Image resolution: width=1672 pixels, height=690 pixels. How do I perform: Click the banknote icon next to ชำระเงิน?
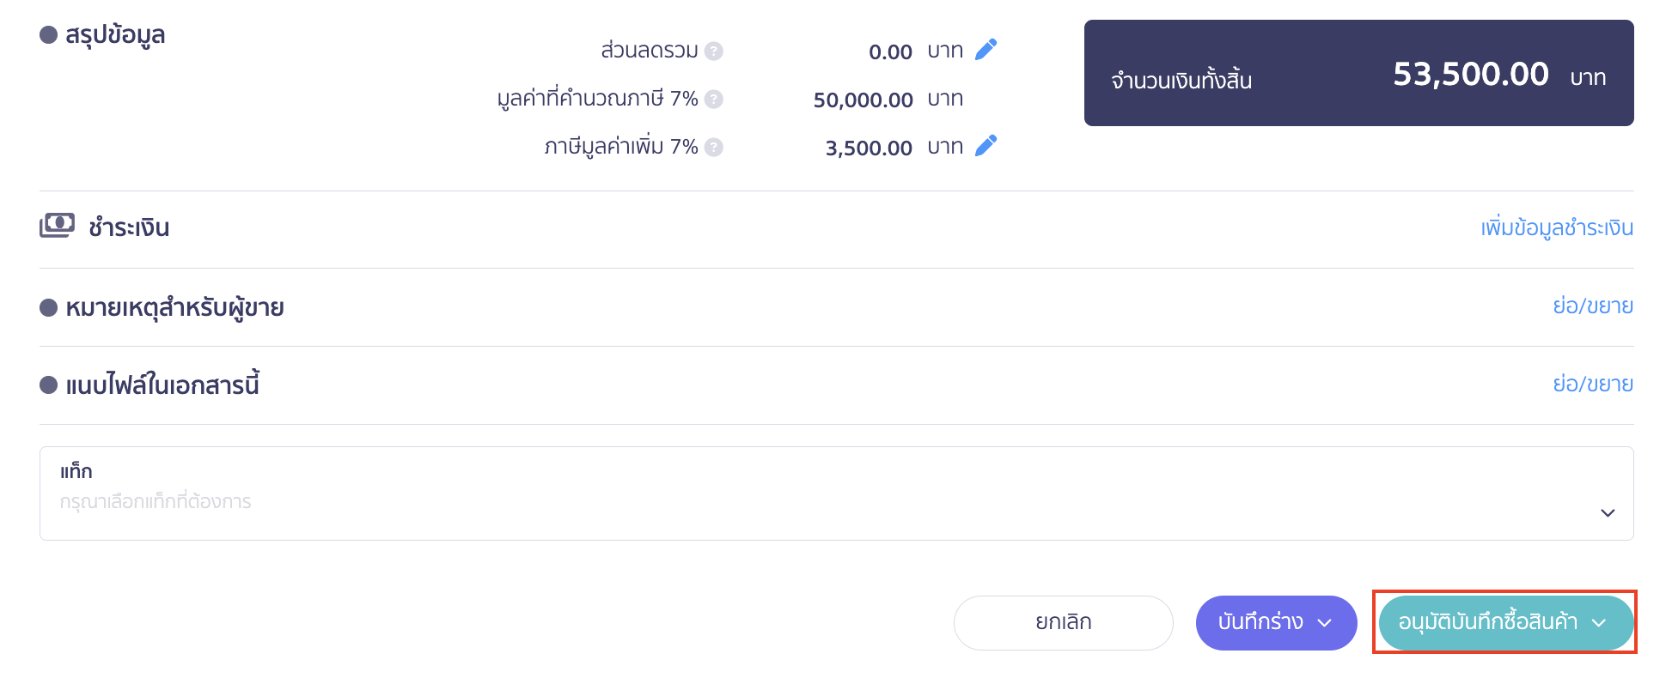click(58, 225)
